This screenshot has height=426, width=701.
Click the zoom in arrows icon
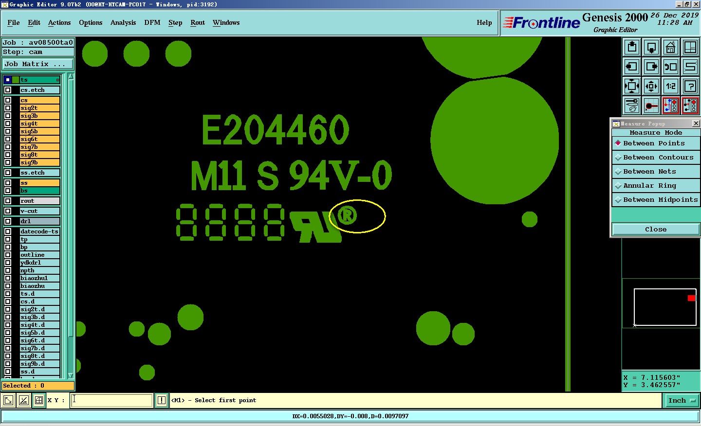pos(632,86)
